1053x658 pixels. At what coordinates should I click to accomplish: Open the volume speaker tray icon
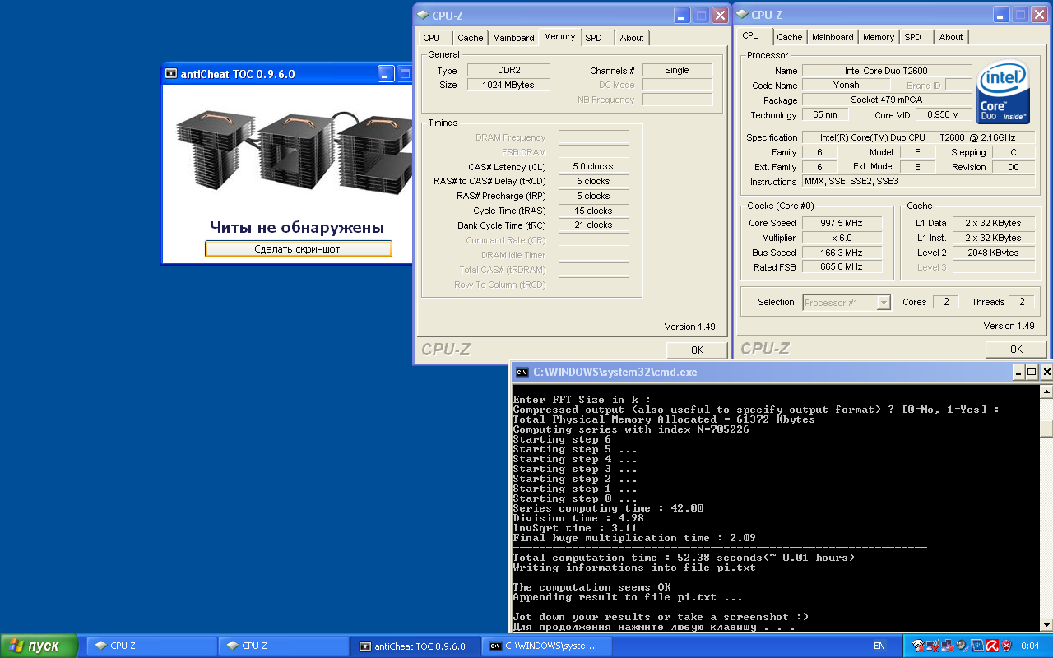pos(961,646)
